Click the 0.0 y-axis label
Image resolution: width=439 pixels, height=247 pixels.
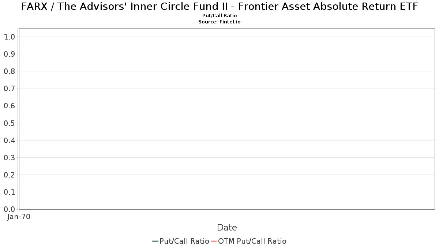[9, 209]
